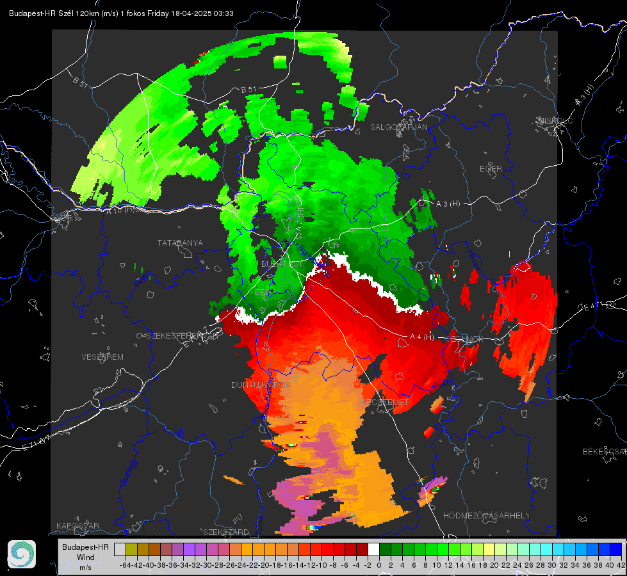Select the SZEKSZÁRD city label
The width and height of the screenshot is (627, 576).
[x=226, y=532]
